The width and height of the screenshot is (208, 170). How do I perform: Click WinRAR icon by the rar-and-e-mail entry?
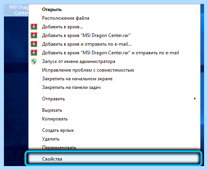click(x=34, y=53)
